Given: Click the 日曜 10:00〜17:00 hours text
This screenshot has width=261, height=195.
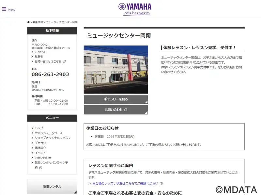Looking at the screenshot, I should click(51, 104).
